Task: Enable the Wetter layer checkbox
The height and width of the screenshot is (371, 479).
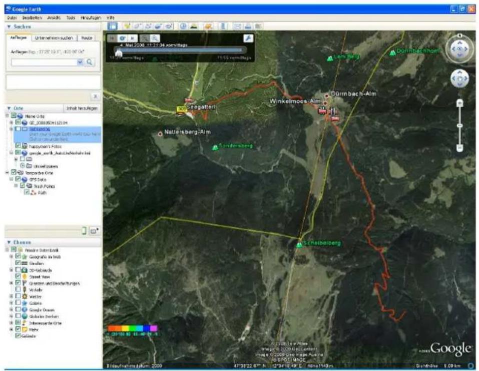Action: tap(18, 296)
